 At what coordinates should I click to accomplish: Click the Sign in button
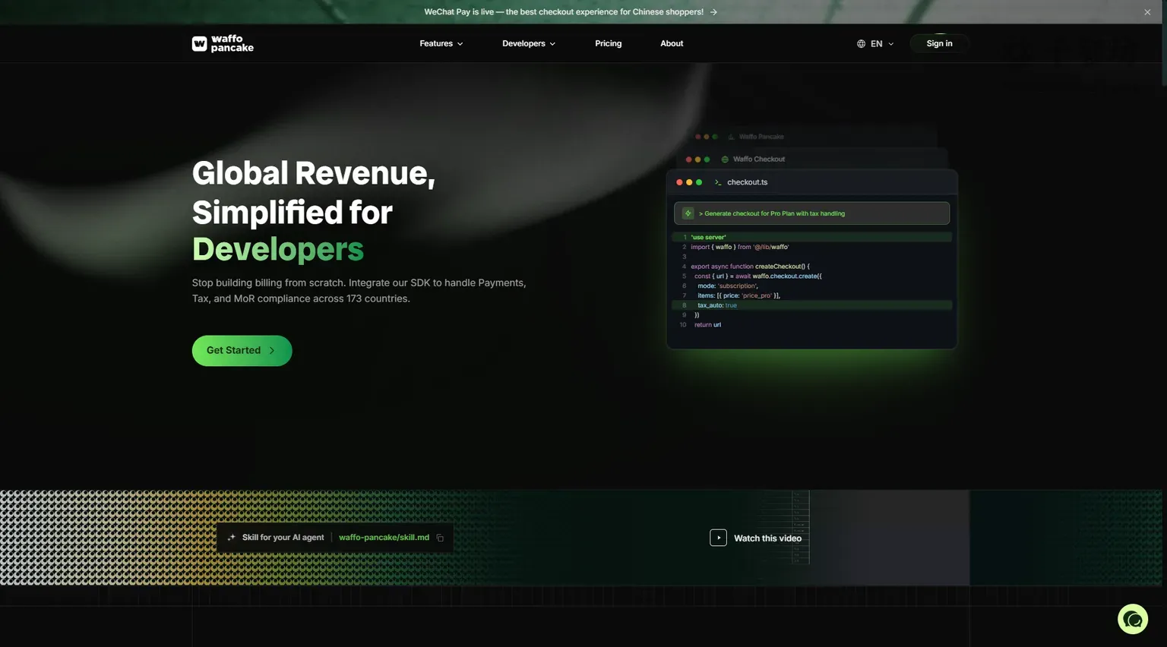pyautogui.click(x=939, y=43)
